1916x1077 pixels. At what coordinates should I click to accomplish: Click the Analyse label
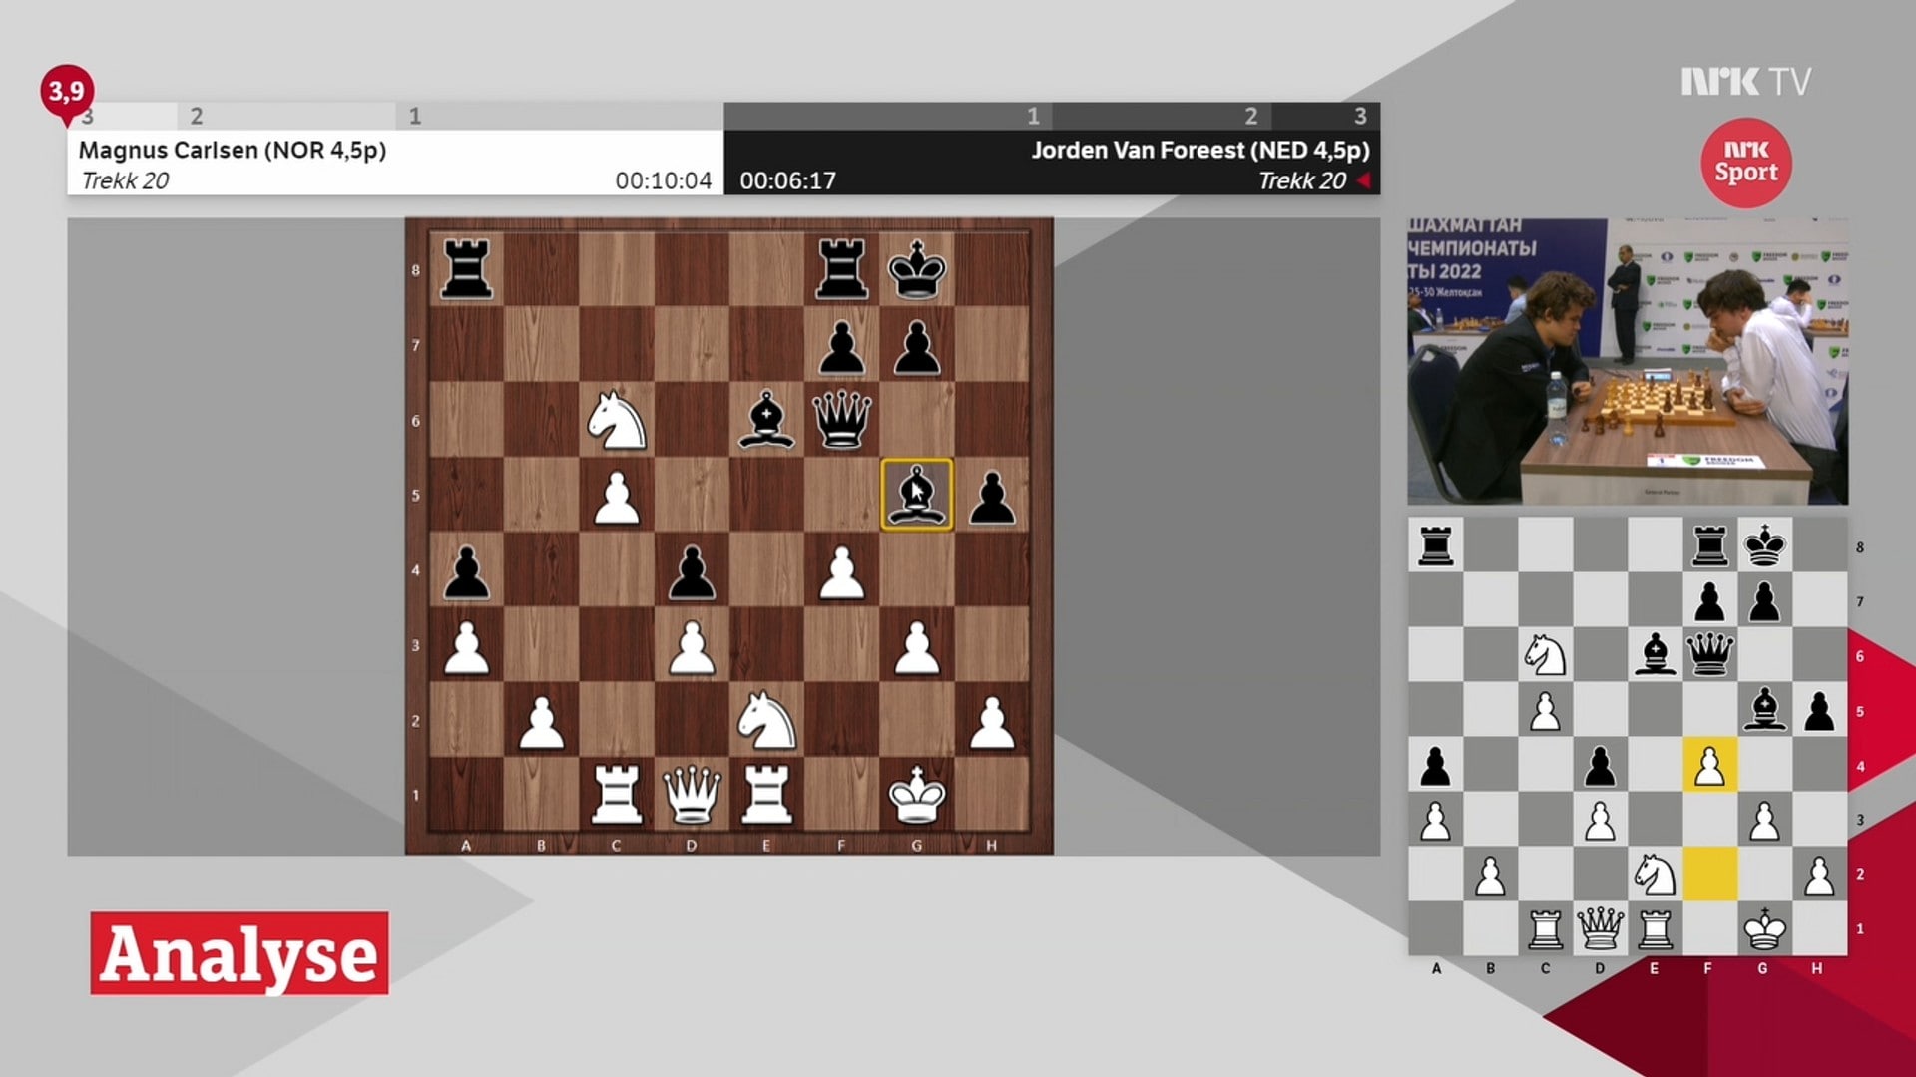point(239,953)
